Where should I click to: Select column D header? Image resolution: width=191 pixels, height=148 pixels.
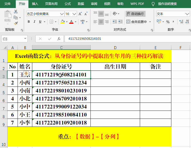pyautogui.click(x=115, y=48)
